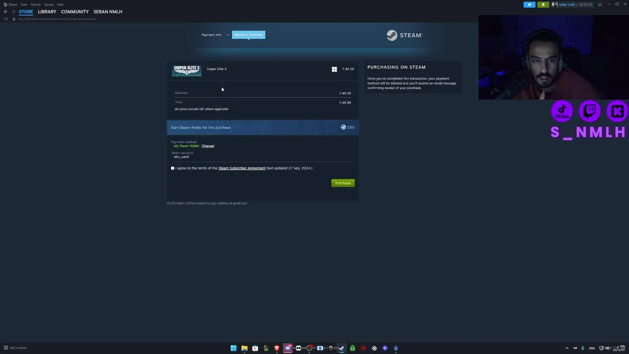This screenshot has height=354, width=629.
Task: Switch to the COMMUNITY tab
Action: tap(75, 12)
